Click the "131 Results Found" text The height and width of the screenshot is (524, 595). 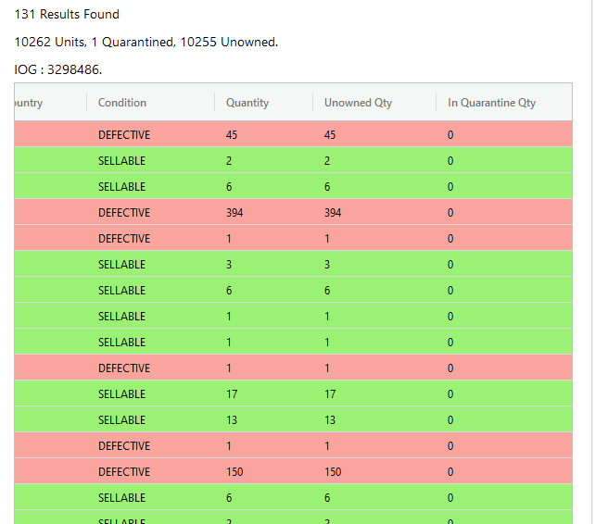[x=67, y=15]
